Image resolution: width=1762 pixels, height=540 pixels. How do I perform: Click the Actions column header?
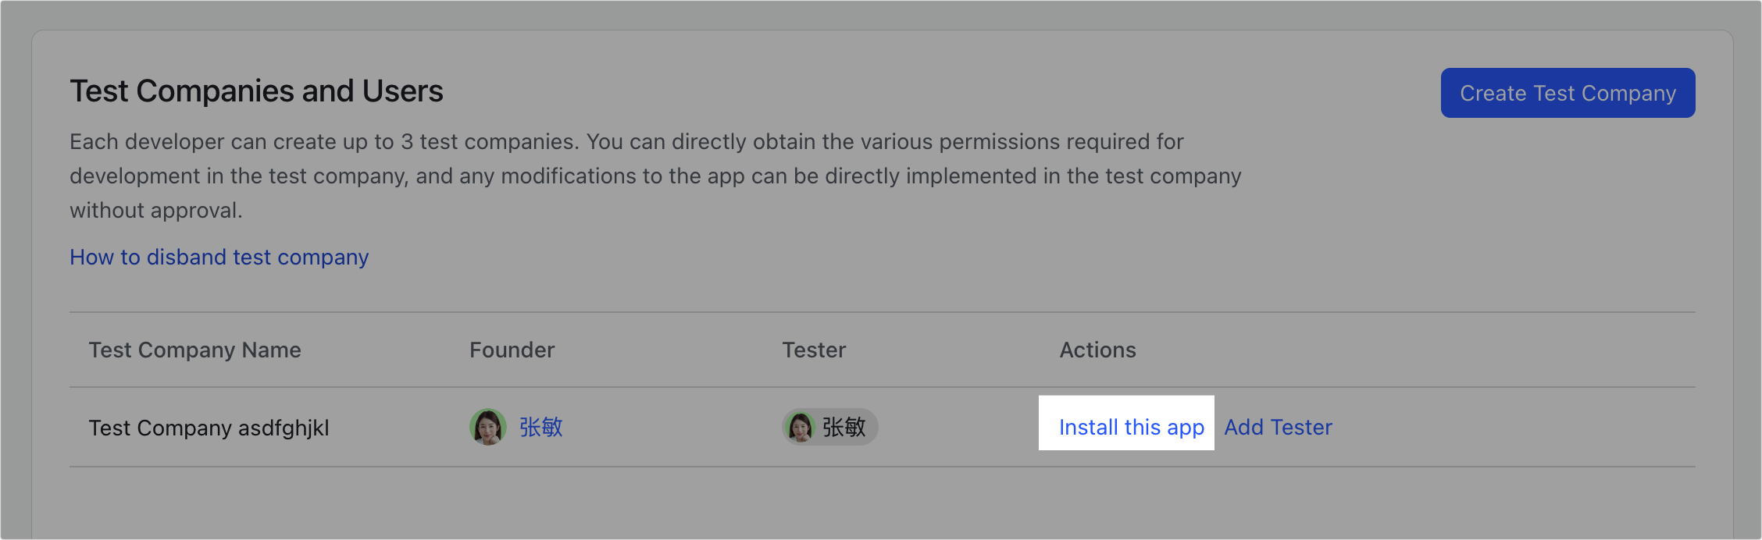pos(1097,350)
